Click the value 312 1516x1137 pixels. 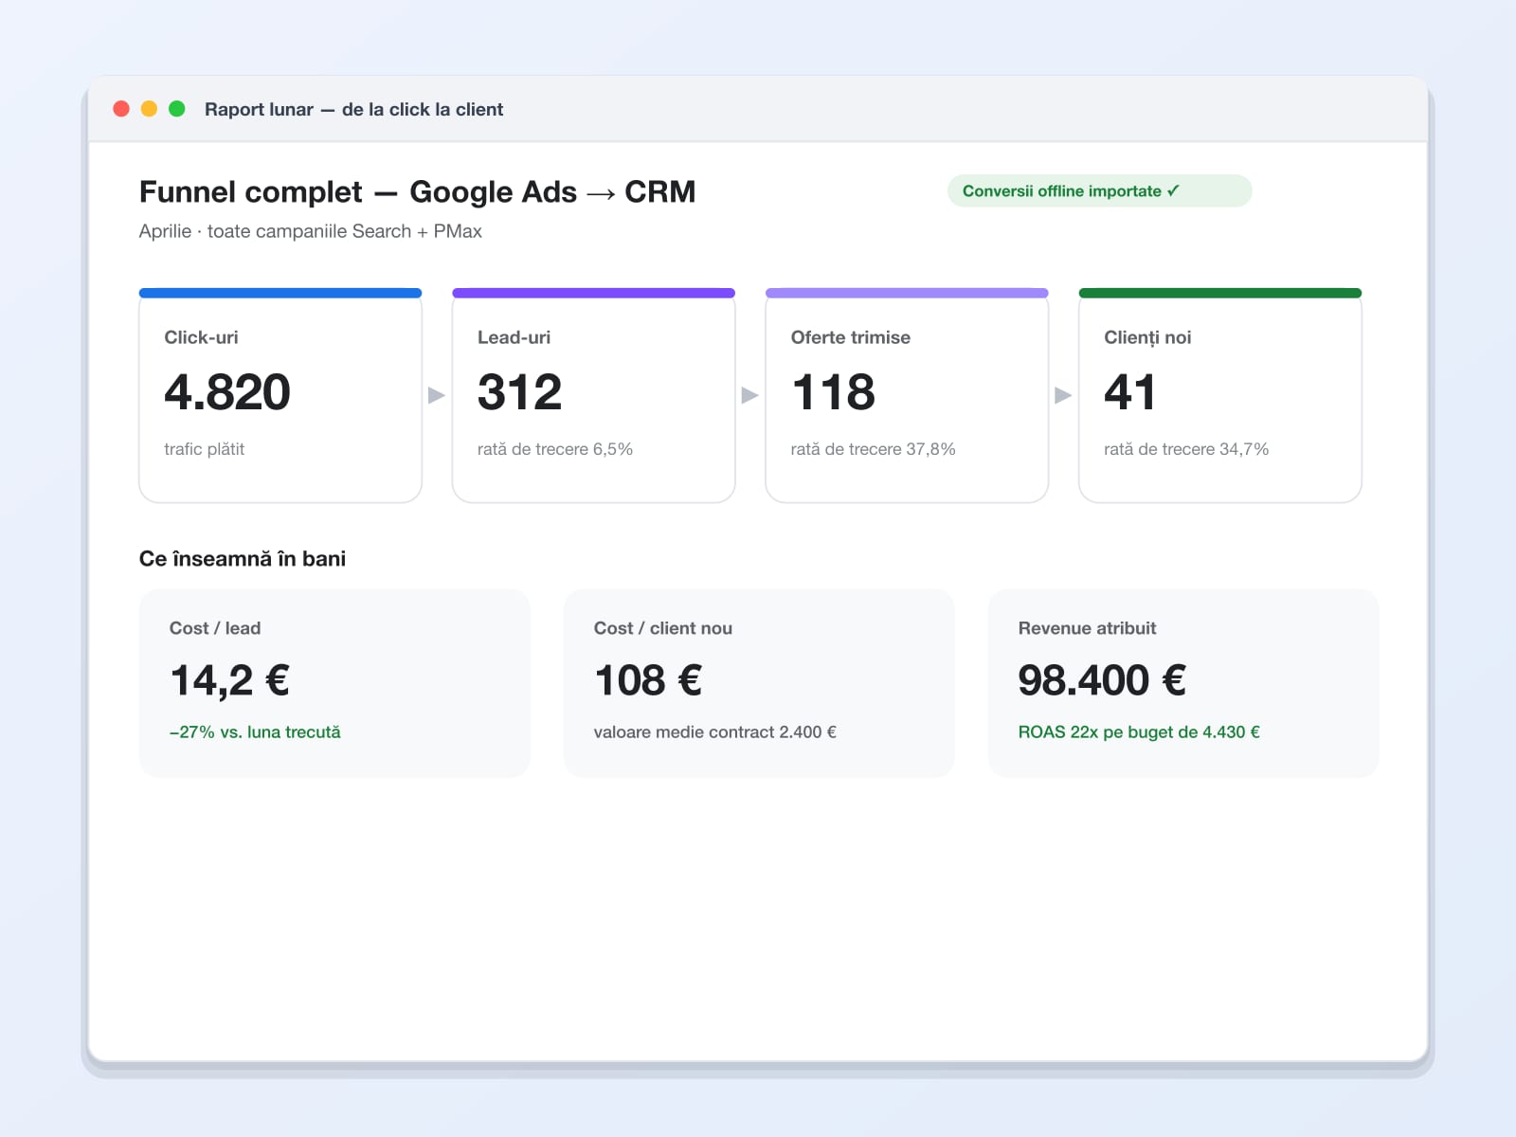(x=519, y=392)
